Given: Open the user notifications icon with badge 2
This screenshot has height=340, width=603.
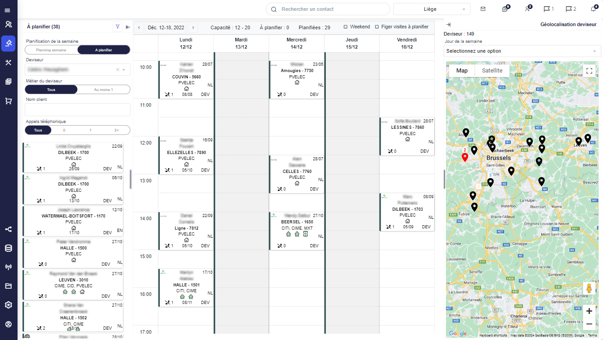Looking at the screenshot, I should click(527, 9).
